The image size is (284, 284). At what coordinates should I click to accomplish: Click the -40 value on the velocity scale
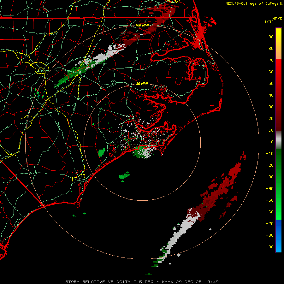pos(270,189)
